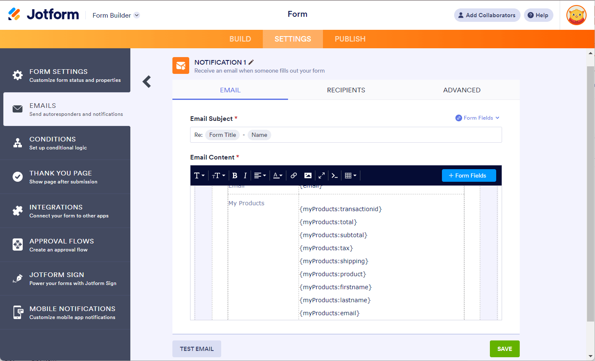The image size is (595, 361).
Task: Click inside the Email Subject field
Action: (378, 135)
